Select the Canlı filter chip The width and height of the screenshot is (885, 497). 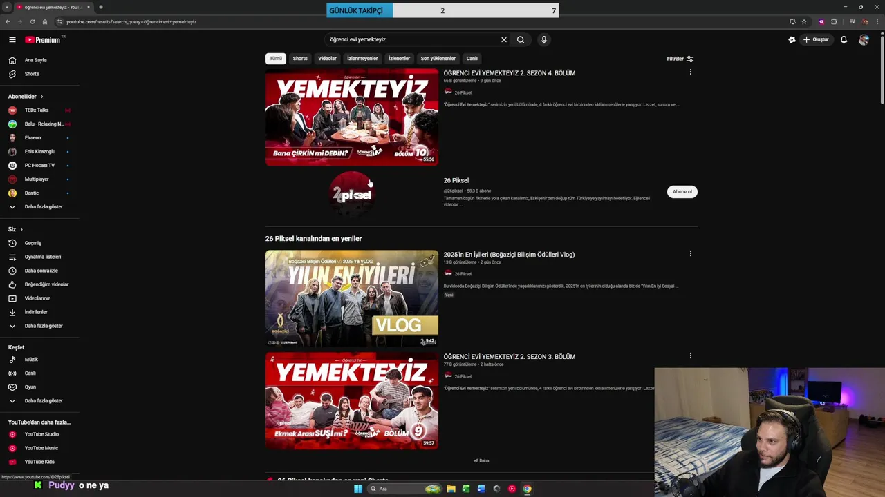[472, 59]
